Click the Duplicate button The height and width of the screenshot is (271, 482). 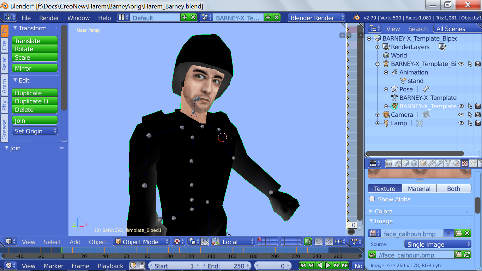35,93
